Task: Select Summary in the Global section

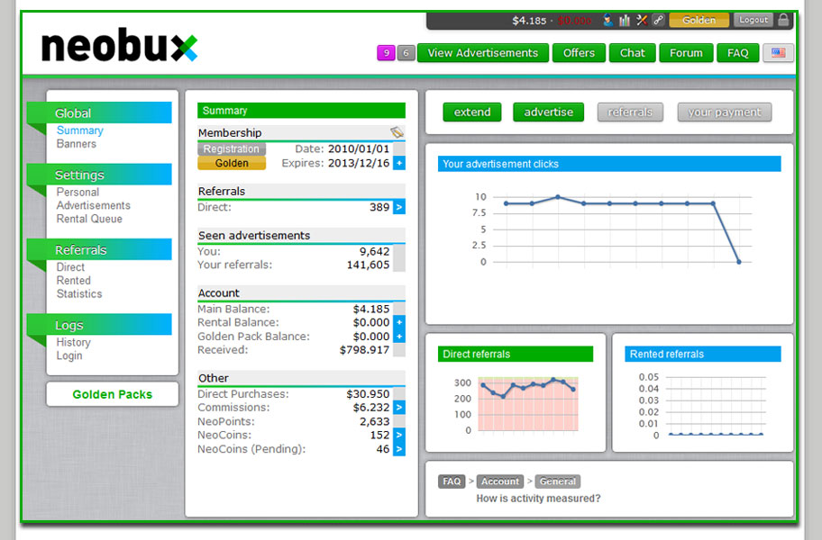Action: click(79, 130)
